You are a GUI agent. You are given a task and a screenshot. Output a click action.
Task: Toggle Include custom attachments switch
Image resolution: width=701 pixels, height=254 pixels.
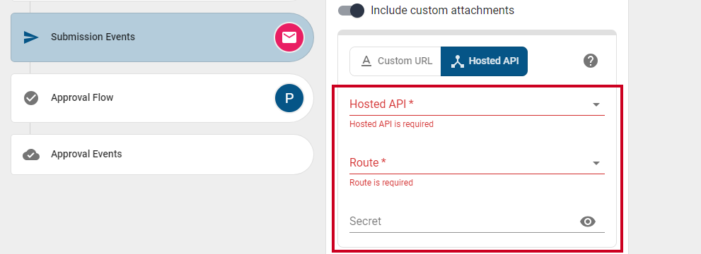point(352,11)
